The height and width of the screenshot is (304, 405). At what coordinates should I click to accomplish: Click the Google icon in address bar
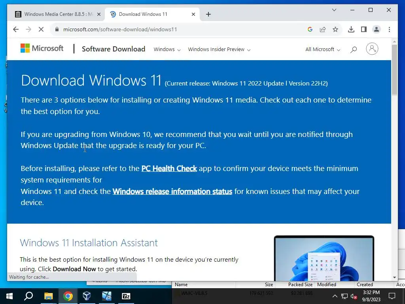pos(310,29)
